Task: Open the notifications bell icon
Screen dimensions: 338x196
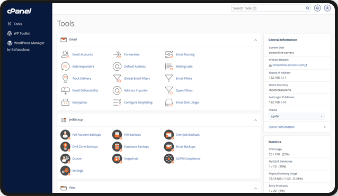Action: (317, 8)
